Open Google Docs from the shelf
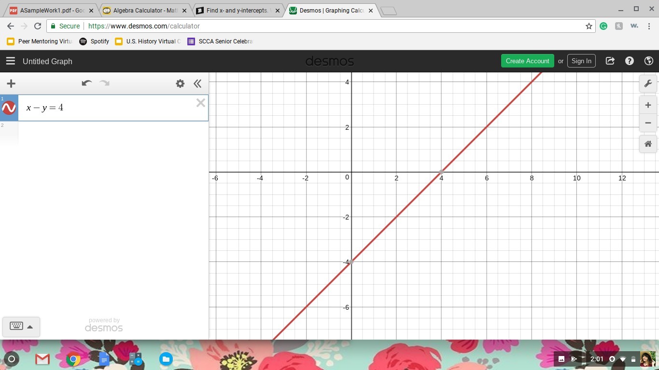Viewport: 659px width, 370px height. pyautogui.click(x=104, y=359)
